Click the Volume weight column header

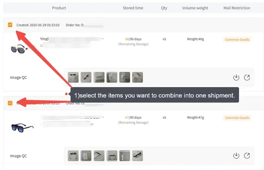(195, 8)
